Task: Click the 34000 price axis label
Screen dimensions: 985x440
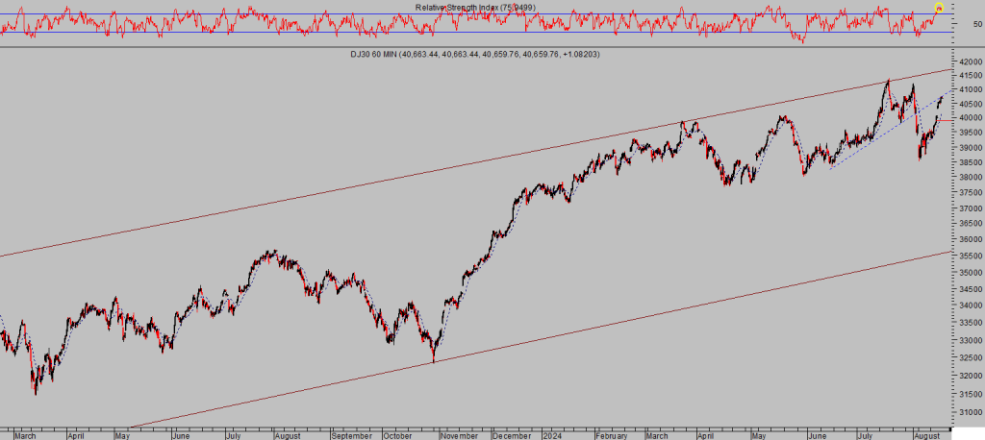Action: [970, 306]
